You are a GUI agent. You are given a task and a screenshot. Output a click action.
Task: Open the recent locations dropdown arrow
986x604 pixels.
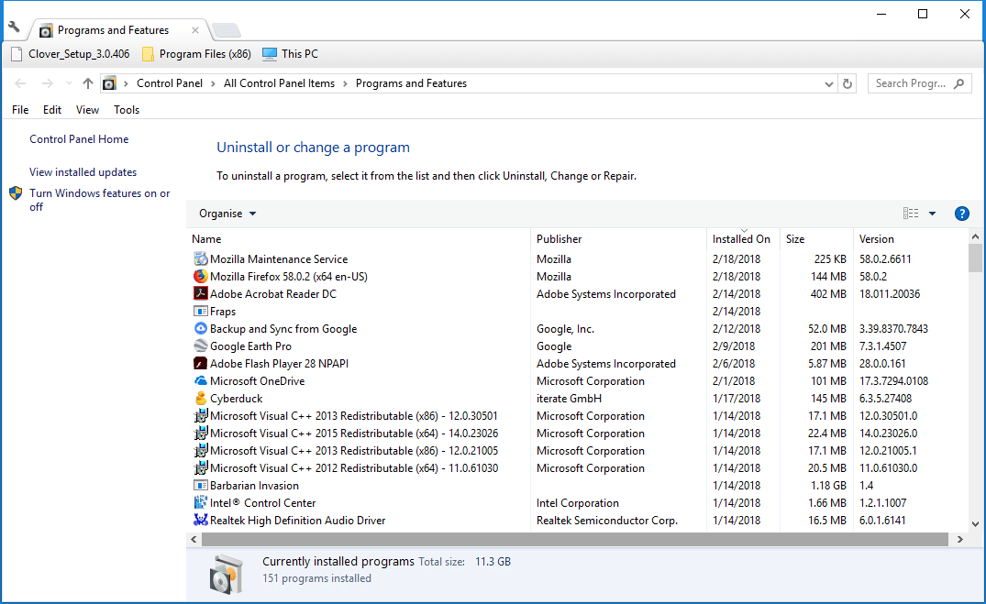tap(69, 83)
